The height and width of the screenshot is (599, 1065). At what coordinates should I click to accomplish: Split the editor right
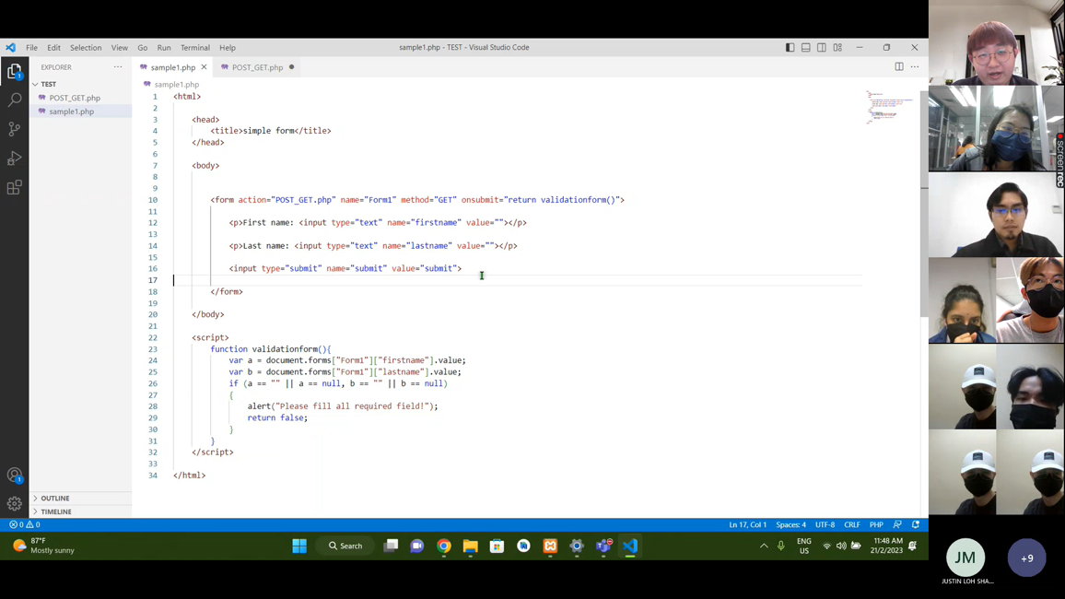898,66
